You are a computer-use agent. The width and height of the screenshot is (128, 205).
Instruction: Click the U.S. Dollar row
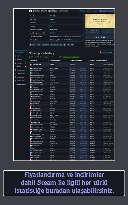[72, 158]
